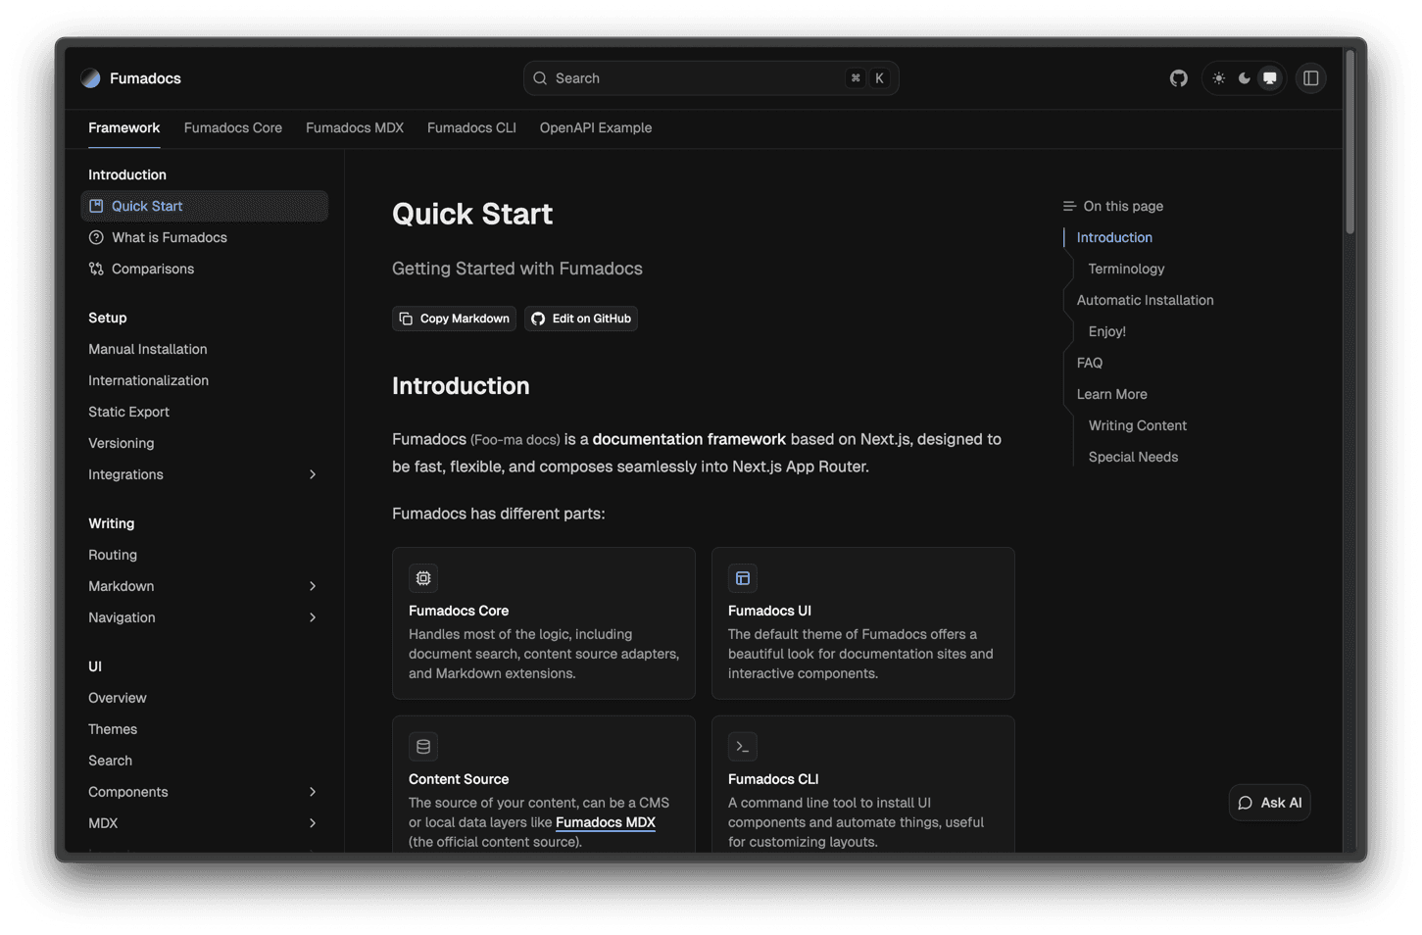Click the Comparisons sidebar icon
Screen dimensions: 1422x935
[96, 269]
